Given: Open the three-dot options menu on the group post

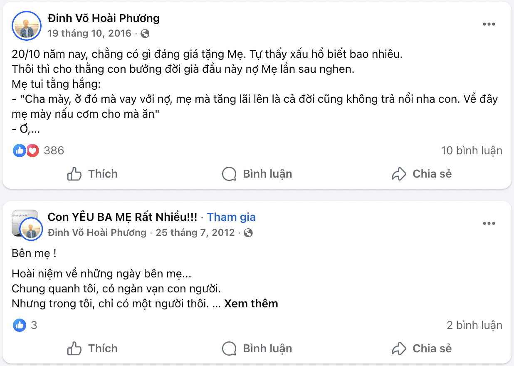Looking at the screenshot, I should [489, 224].
